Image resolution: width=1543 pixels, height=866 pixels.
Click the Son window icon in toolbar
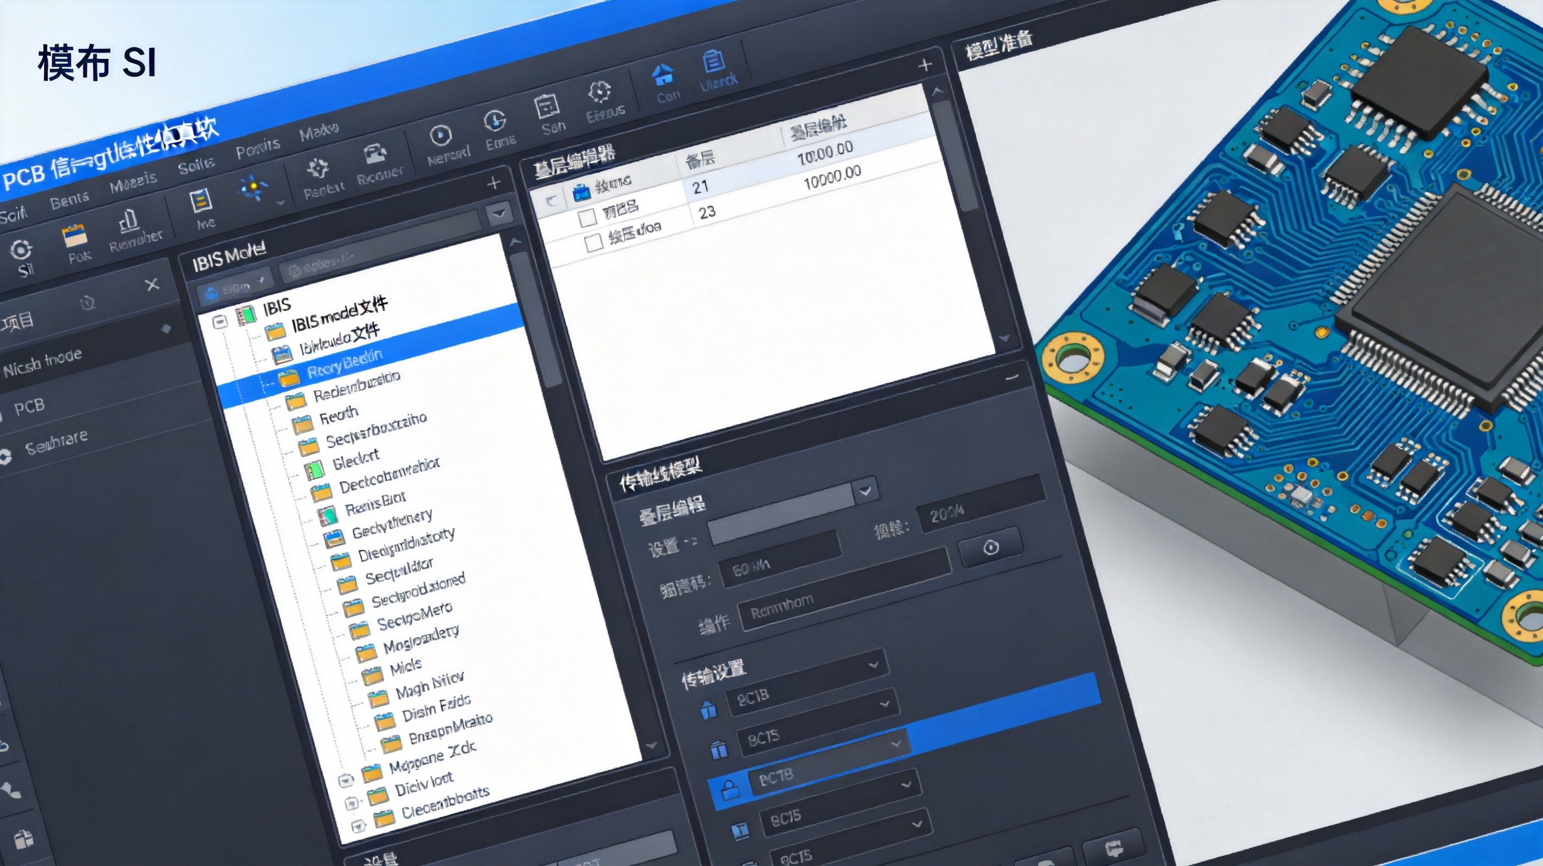coord(546,107)
